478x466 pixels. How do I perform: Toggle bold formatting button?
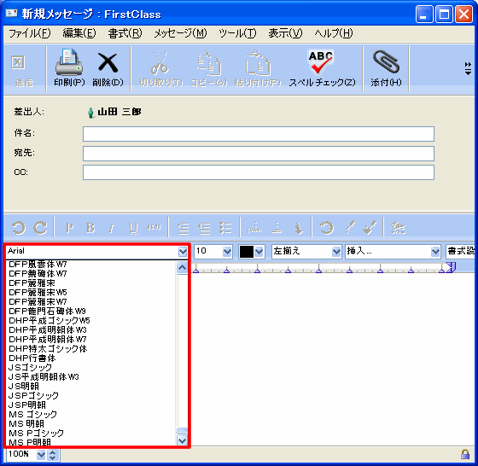[90, 228]
